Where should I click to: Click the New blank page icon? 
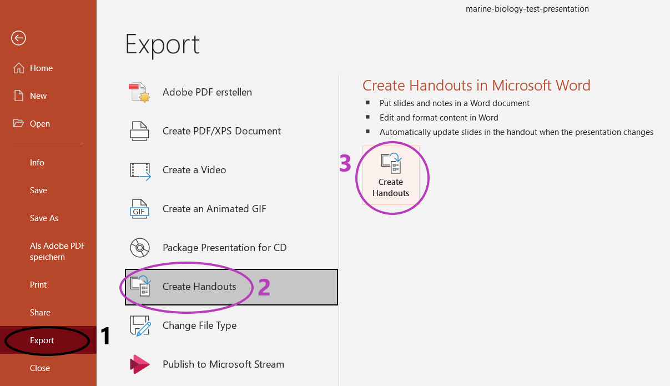19,96
